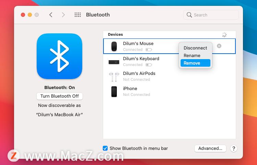
Task: Click the Now discoverable as text
Action: [x=59, y=105]
